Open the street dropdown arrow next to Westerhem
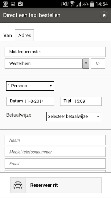This screenshot has width=111, height=198. tap(86, 63)
